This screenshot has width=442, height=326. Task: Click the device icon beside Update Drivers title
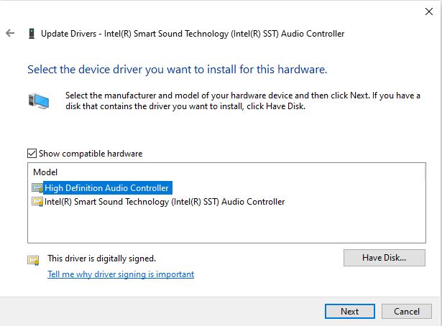click(32, 34)
